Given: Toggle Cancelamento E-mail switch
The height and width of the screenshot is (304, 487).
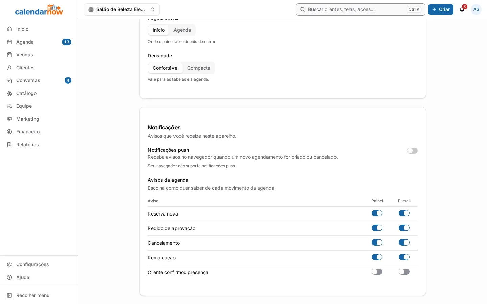Looking at the screenshot, I should pyautogui.click(x=404, y=243).
